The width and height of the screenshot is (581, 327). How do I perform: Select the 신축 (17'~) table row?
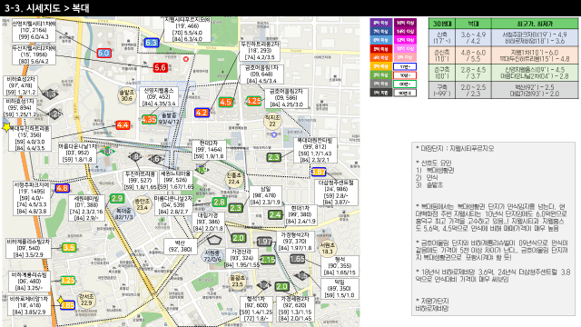(503, 37)
